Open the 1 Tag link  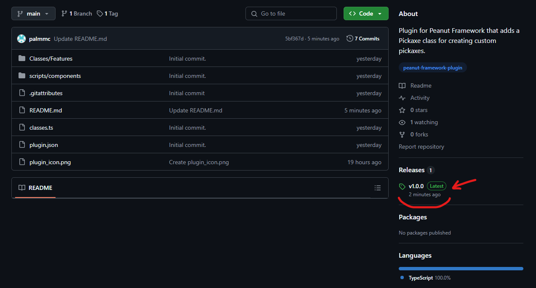click(x=107, y=13)
